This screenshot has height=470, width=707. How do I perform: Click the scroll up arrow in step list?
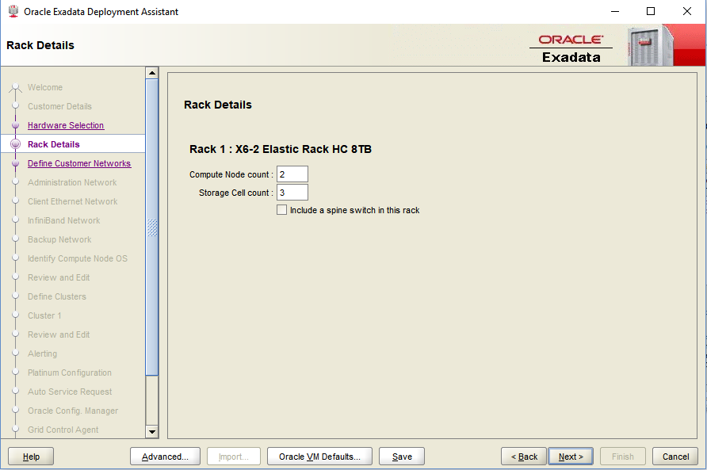(x=152, y=74)
